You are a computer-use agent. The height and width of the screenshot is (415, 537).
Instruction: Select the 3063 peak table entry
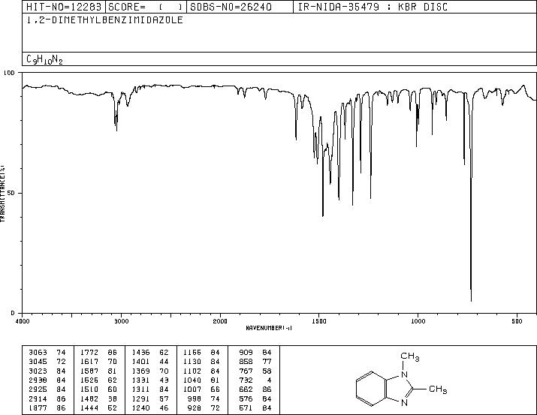(47, 353)
